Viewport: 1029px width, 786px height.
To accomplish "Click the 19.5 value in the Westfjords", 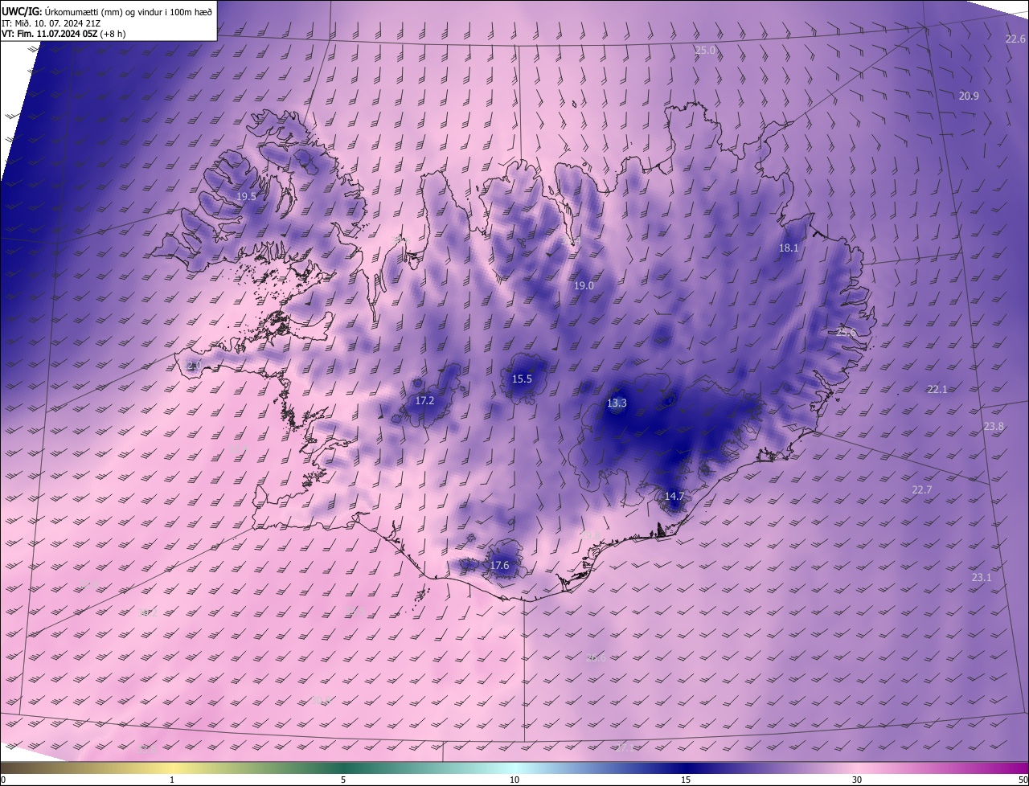I will pyautogui.click(x=246, y=197).
